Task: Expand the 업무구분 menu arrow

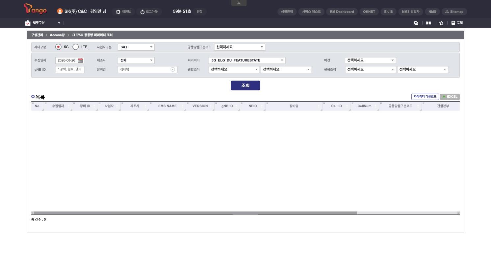Action: [x=59, y=23]
